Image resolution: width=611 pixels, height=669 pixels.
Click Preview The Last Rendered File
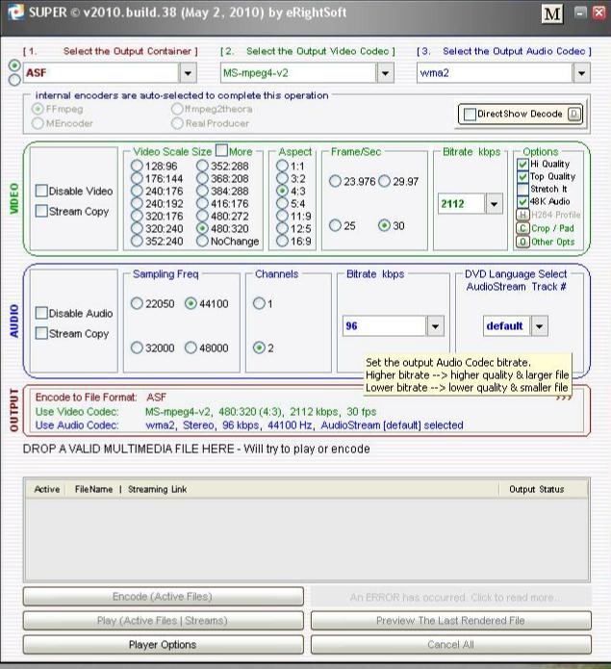point(451,620)
